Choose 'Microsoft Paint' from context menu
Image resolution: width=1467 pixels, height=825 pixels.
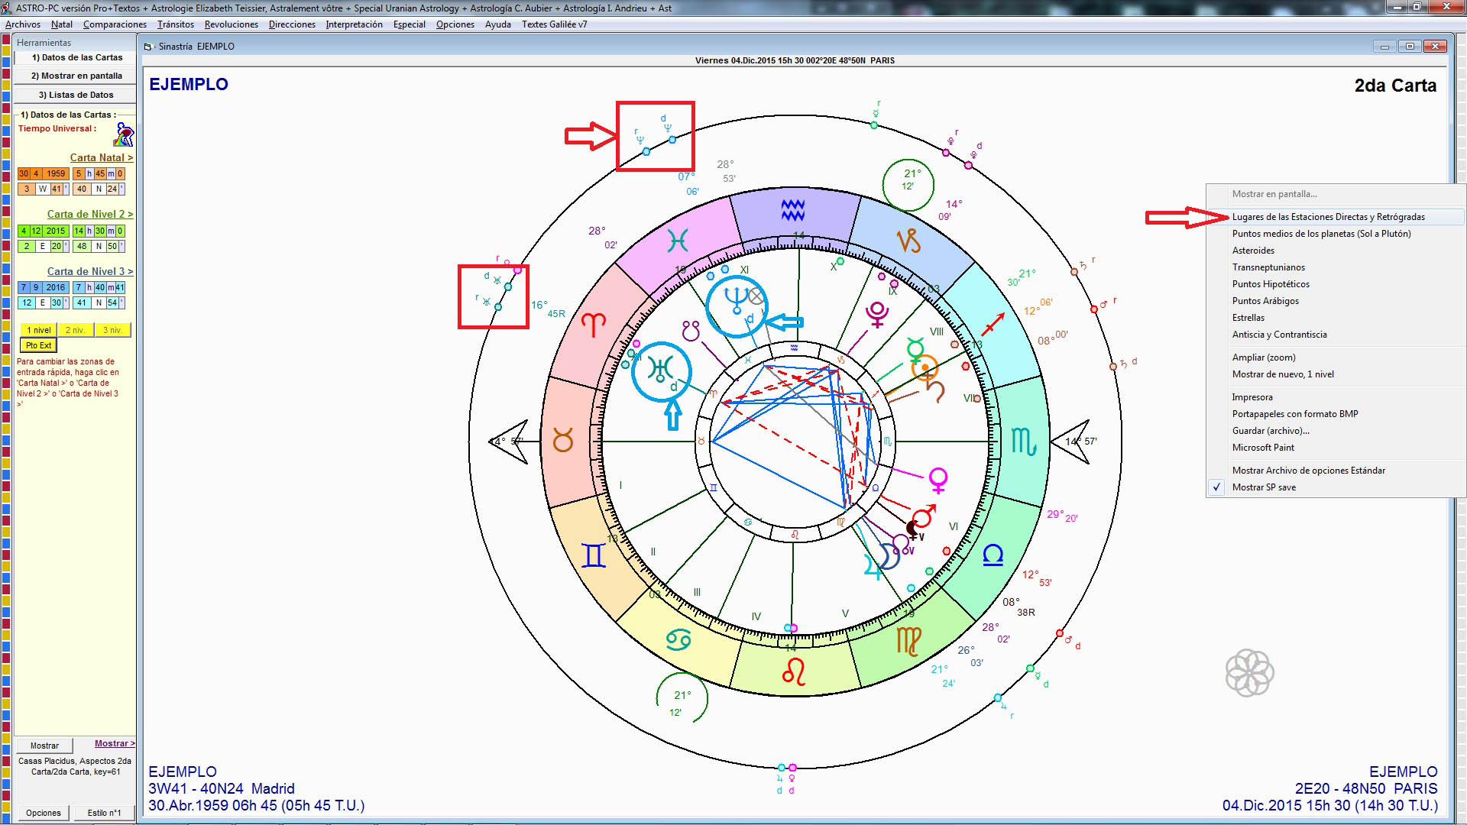point(1263,448)
